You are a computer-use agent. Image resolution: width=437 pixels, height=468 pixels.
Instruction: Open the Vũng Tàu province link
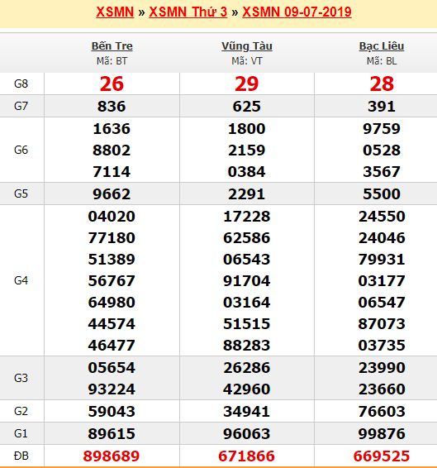(x=247, y=46)
